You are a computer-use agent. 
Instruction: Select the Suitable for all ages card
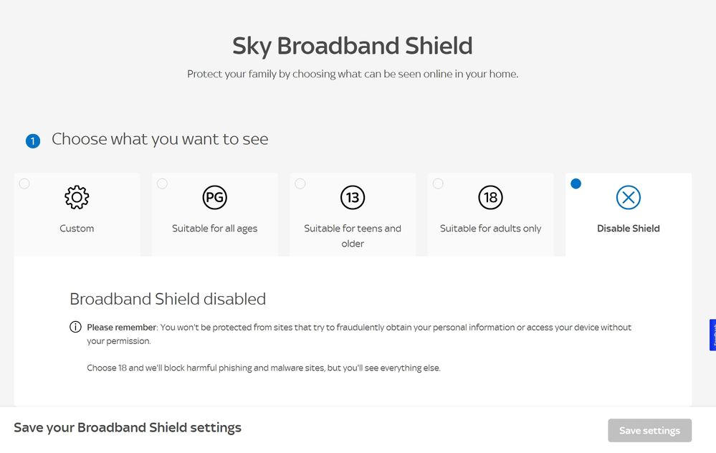pos(214,214)
